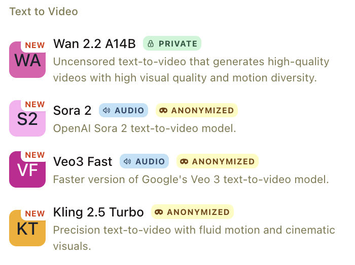Select the Veo3 Fast model title
This screenshot has height=265, width=355.
click(83, 162)
